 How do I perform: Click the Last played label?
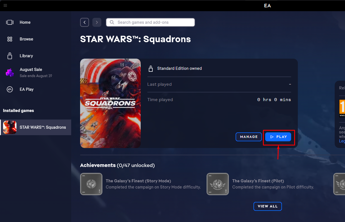coord(159,84)
